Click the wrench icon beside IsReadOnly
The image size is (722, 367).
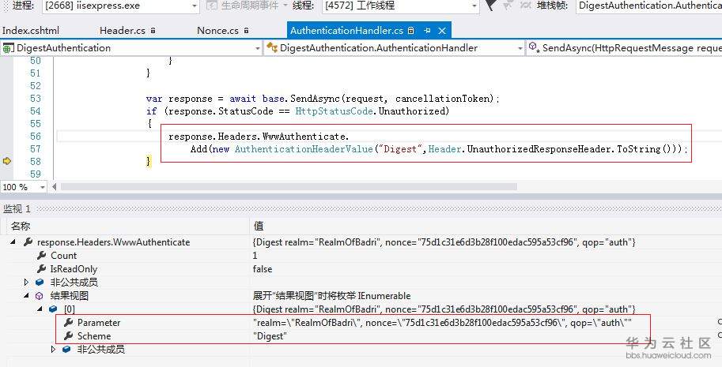point(42,268)
